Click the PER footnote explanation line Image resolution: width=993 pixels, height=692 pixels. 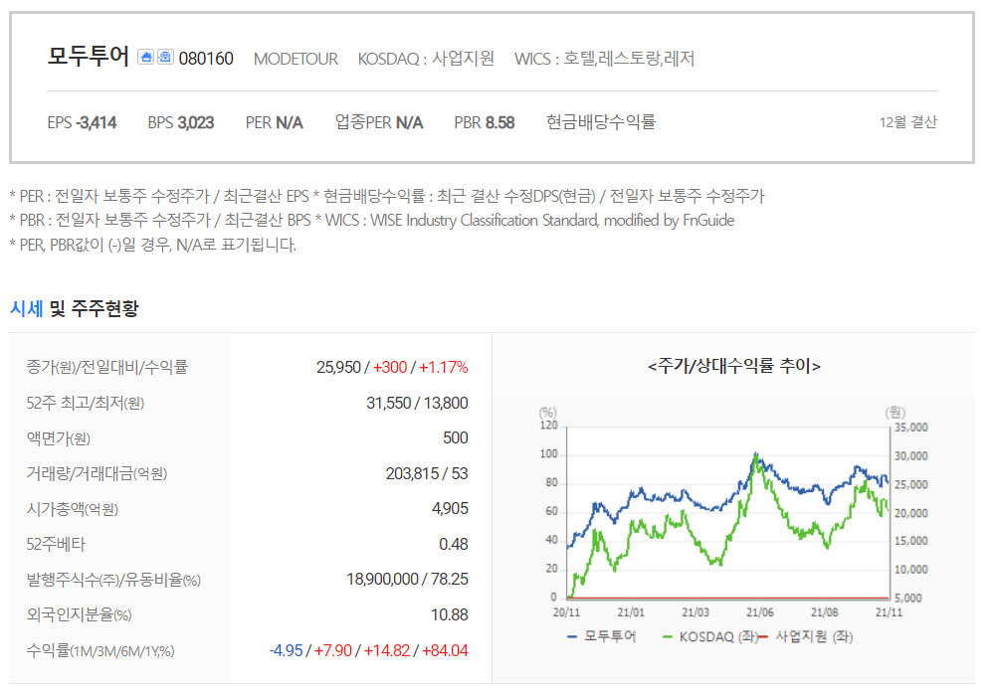pos(387,196)
